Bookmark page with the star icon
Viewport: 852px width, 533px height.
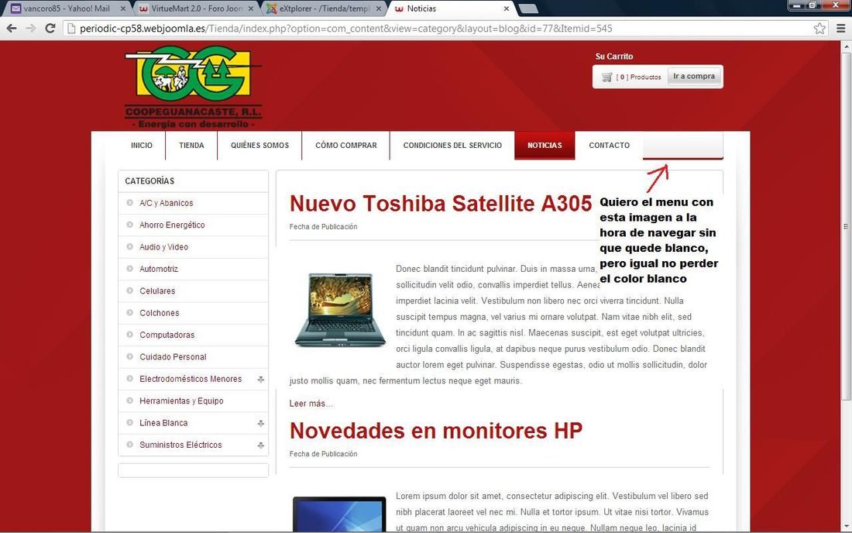pos(819,28)
